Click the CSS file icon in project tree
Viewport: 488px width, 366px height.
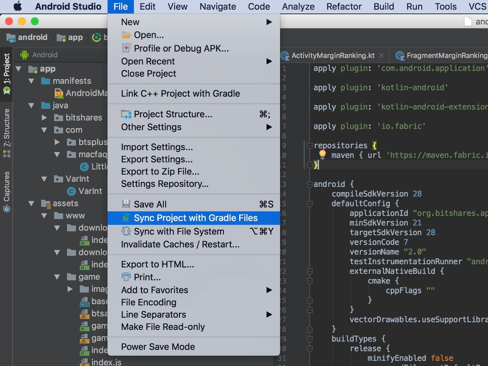(84, 302)
